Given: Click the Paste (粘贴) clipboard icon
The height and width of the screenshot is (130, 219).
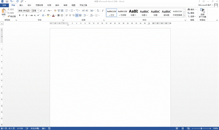Looking at the screenshot, I should click(x=4, y=12).
